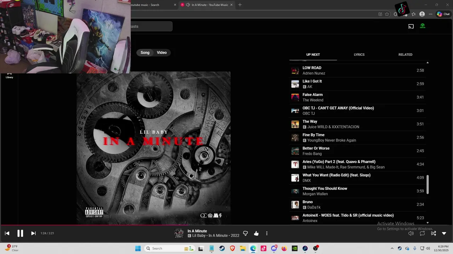Play LOW ROAD by Adrien Nunez

(357, 71)
